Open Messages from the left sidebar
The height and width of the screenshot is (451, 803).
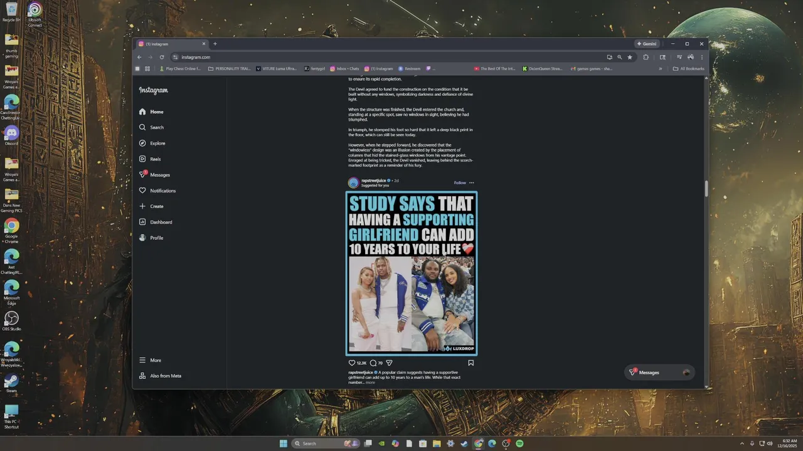point(155,175)
